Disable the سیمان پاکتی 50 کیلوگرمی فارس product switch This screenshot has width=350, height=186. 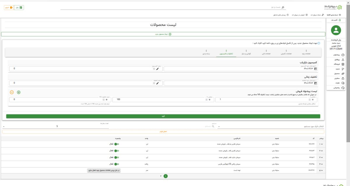pos(117,164)
